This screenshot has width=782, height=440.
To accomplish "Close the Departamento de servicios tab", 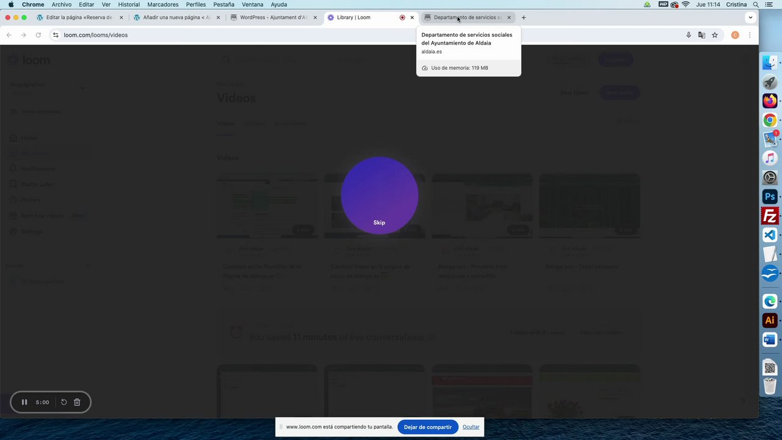I will (509, 18).
